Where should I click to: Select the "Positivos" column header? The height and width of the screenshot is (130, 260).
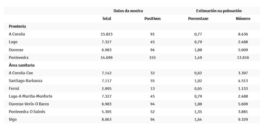(153, 19)
